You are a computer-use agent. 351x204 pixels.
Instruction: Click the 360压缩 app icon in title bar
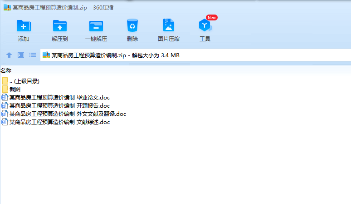tap(7, 7)
